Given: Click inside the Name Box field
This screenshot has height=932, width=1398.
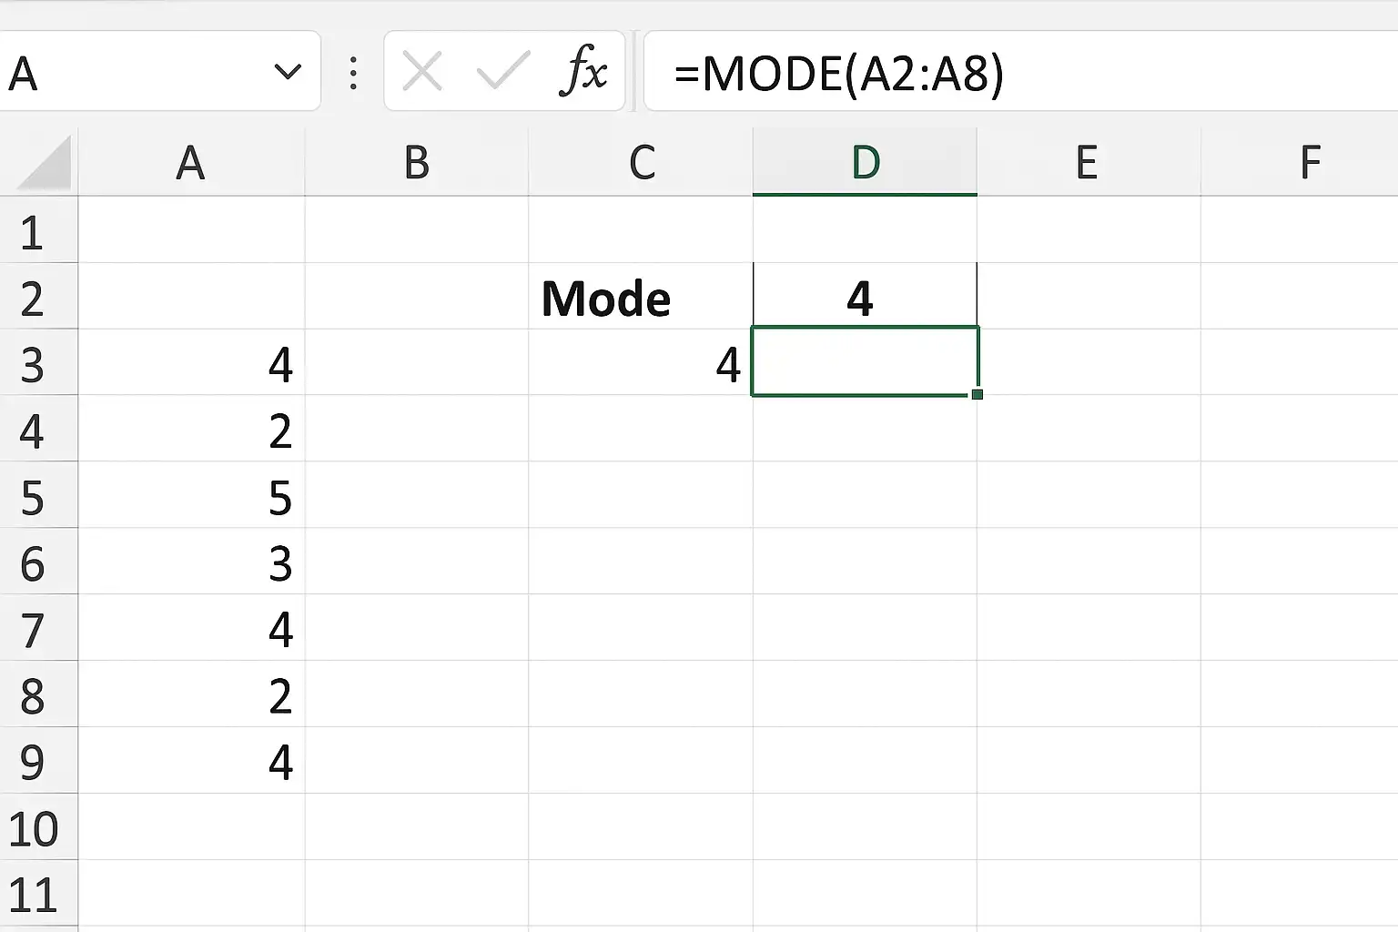Looking at the screenshot, I should (127, 73).
